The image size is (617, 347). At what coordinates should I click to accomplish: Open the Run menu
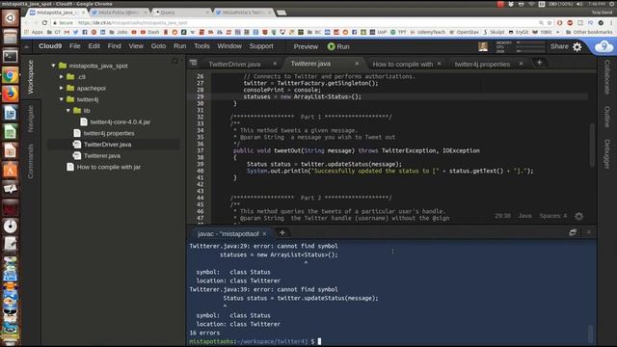180,46
